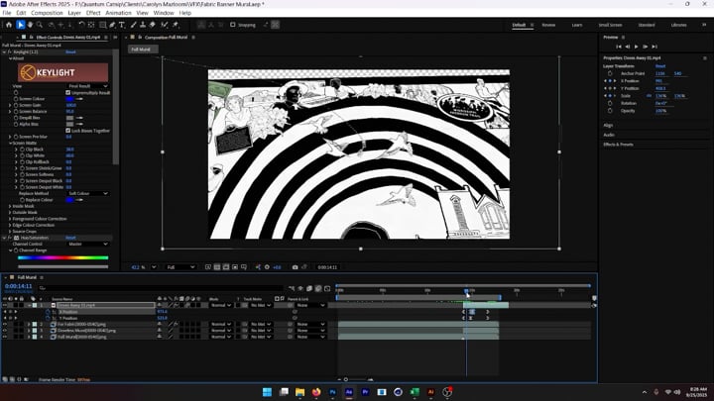
Task: Open the Window menu
Action: pos(164,13)
